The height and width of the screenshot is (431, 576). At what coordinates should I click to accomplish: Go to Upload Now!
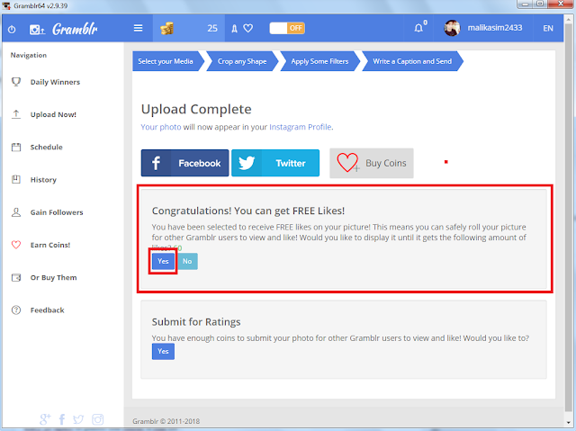53,114
